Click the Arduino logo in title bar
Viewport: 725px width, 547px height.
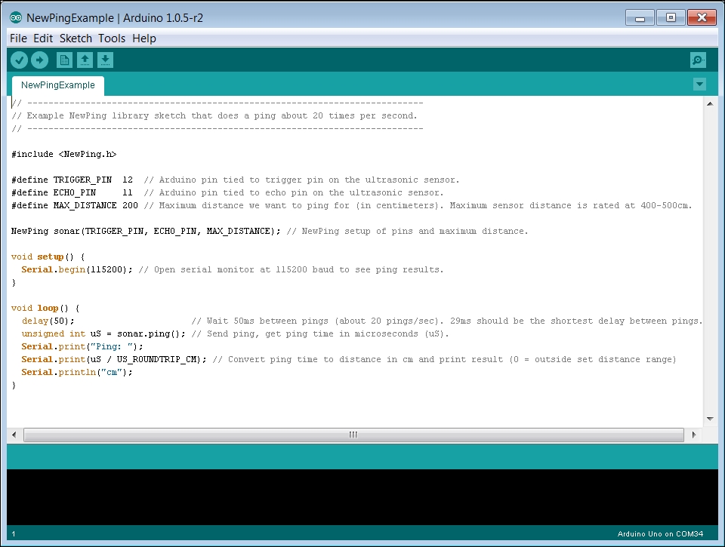coord(16,18)
